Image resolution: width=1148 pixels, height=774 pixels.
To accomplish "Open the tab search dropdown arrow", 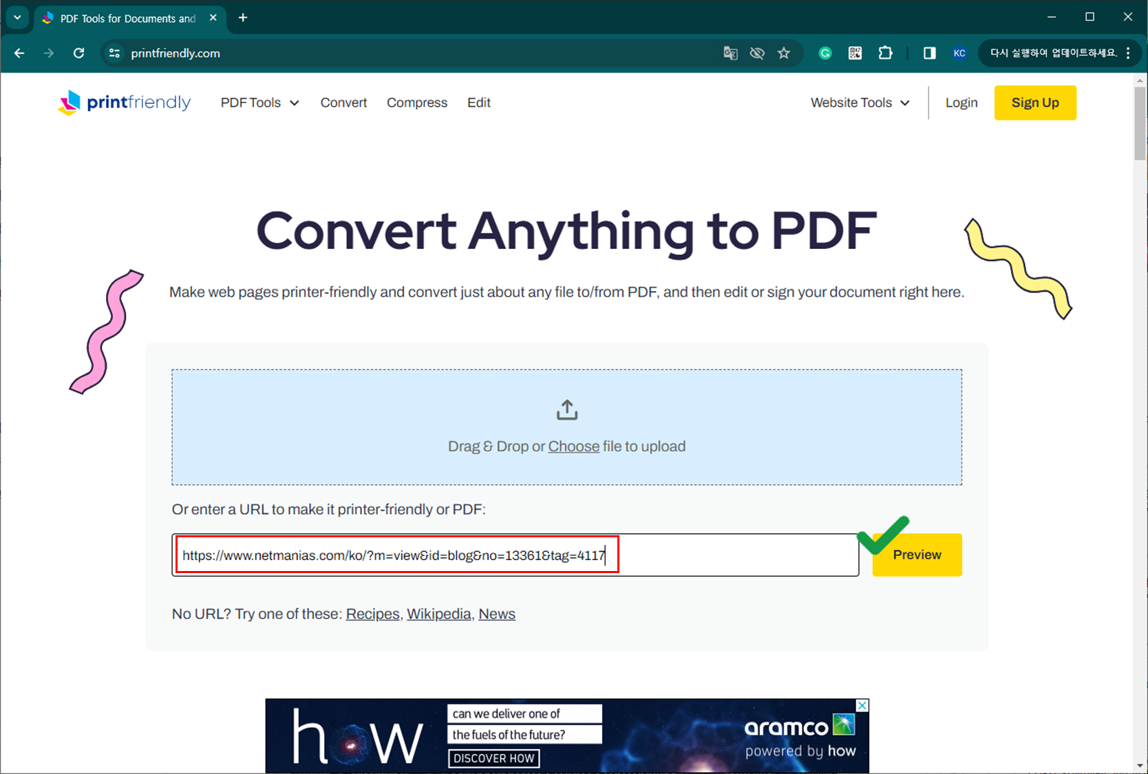I will point(17,17).
